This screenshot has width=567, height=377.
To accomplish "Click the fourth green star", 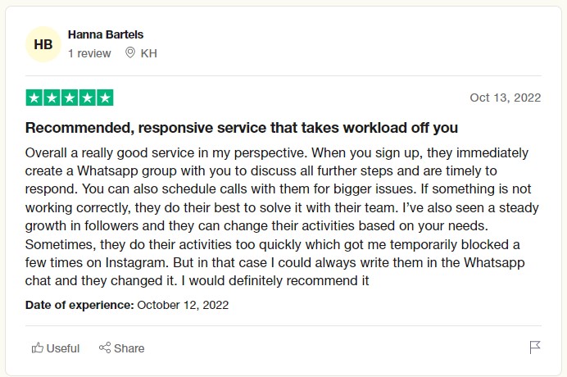I will (88, 98).
